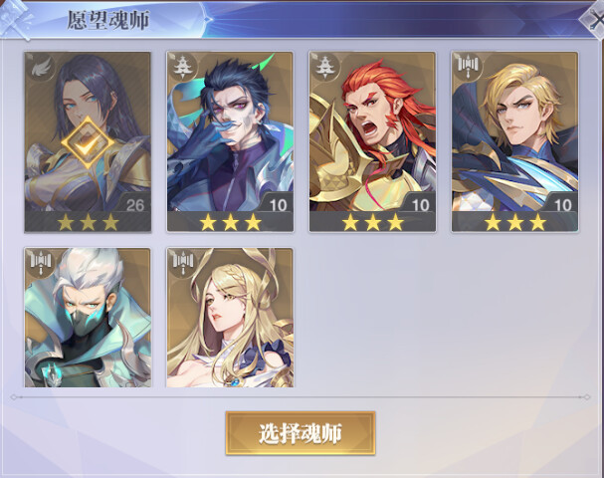This screenshot has width=604, height=478.
Task: Pick the masked white-haired soul master
Action: click(88, 318)
